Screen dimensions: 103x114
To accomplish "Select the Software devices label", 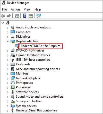I will tap(27, 92).
